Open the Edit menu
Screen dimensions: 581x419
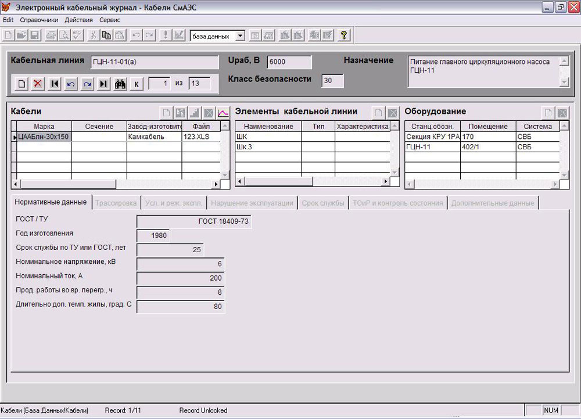point(8,20)
